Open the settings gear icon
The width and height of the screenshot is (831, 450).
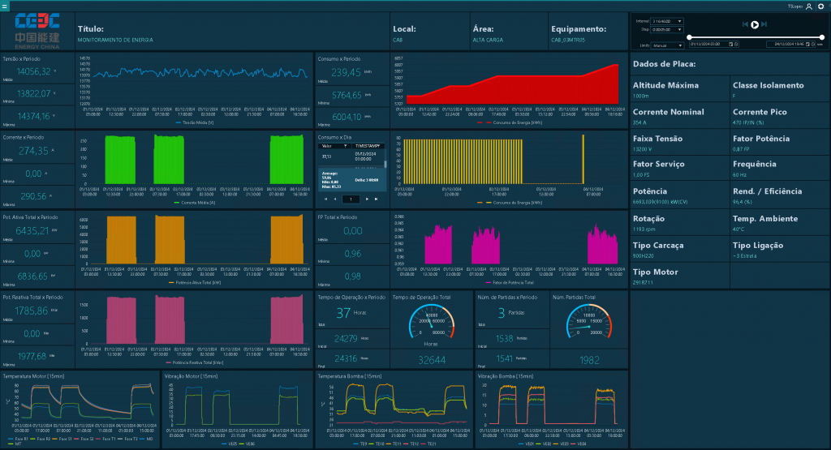(x=820, y=6)
